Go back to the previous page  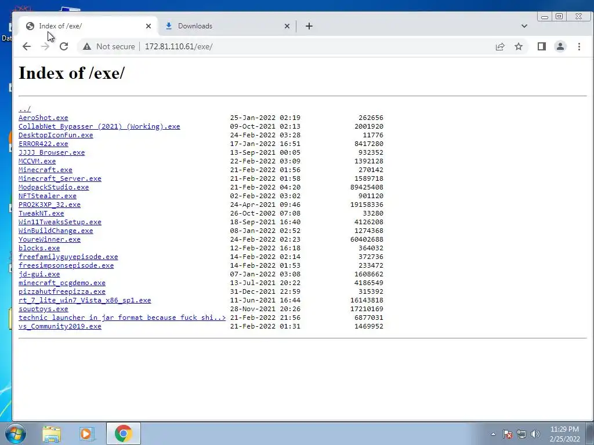[27, 46]
